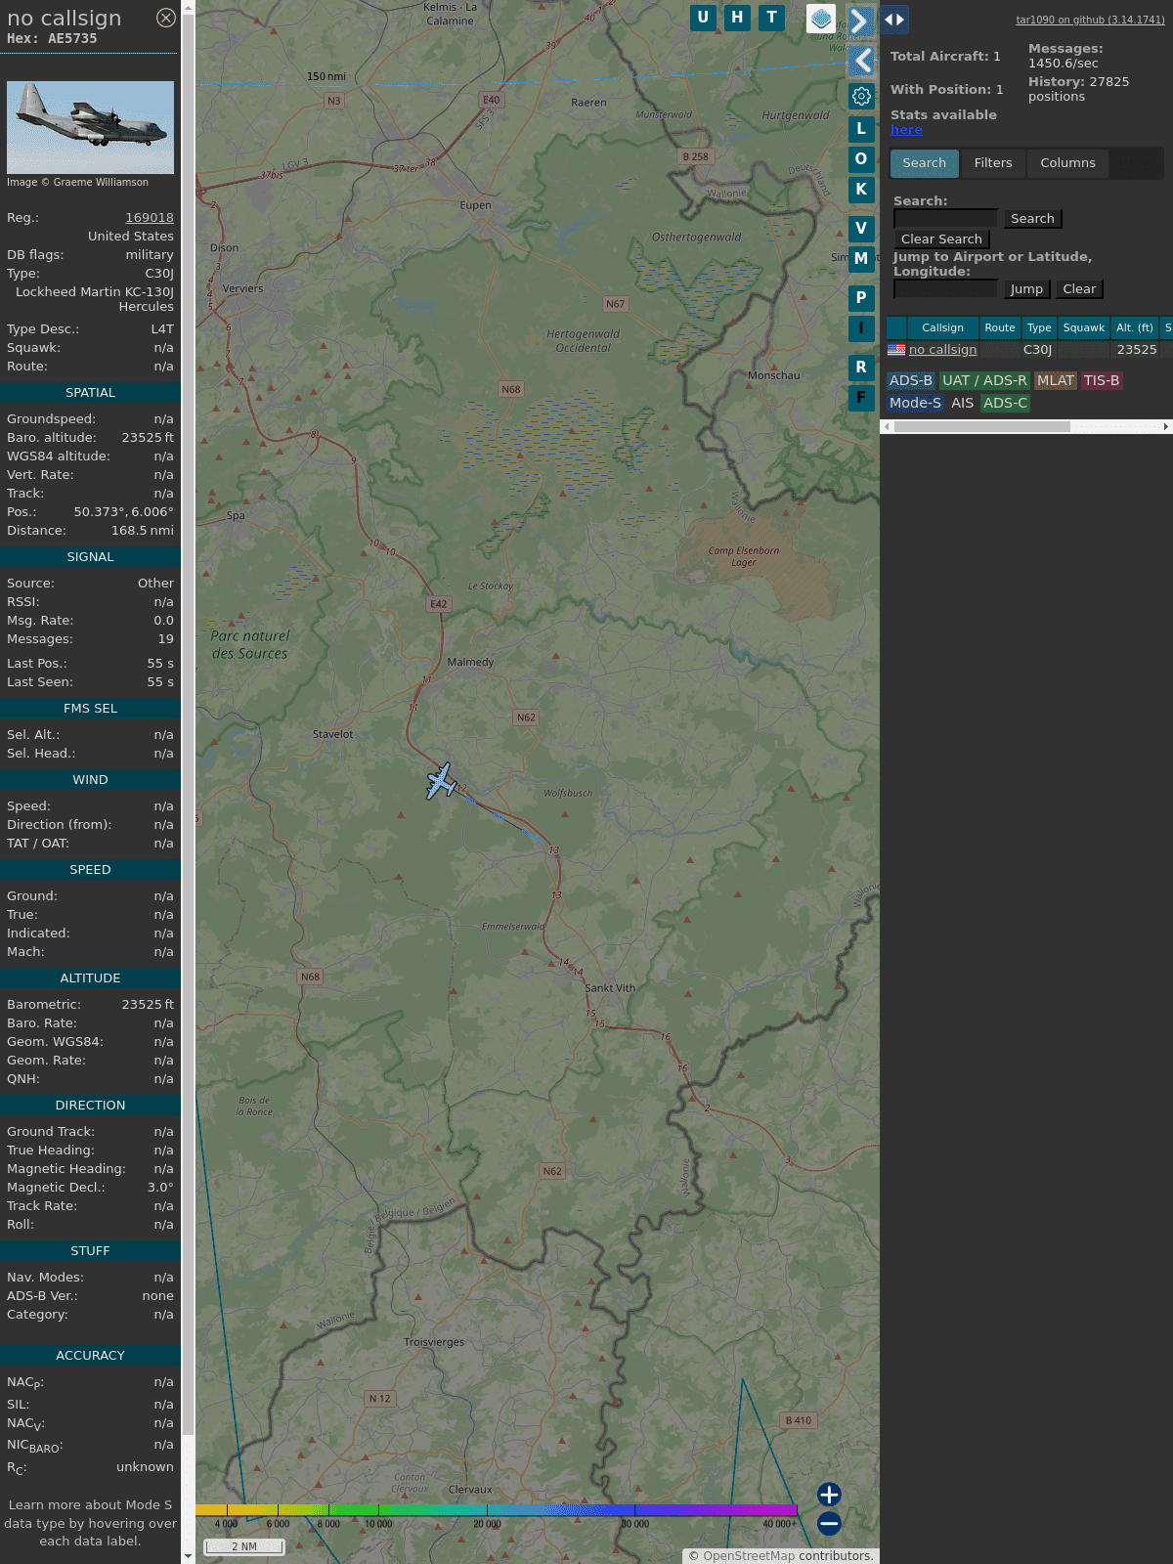Click Baro. altitude 23525 ft value
This screenshot has height=1564, width=1173.
tap(148, 438)
